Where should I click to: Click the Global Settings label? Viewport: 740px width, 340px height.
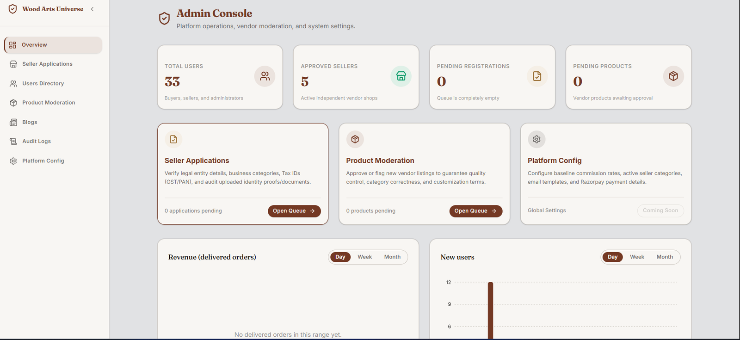pyautogui.click(x=547, y=210)
